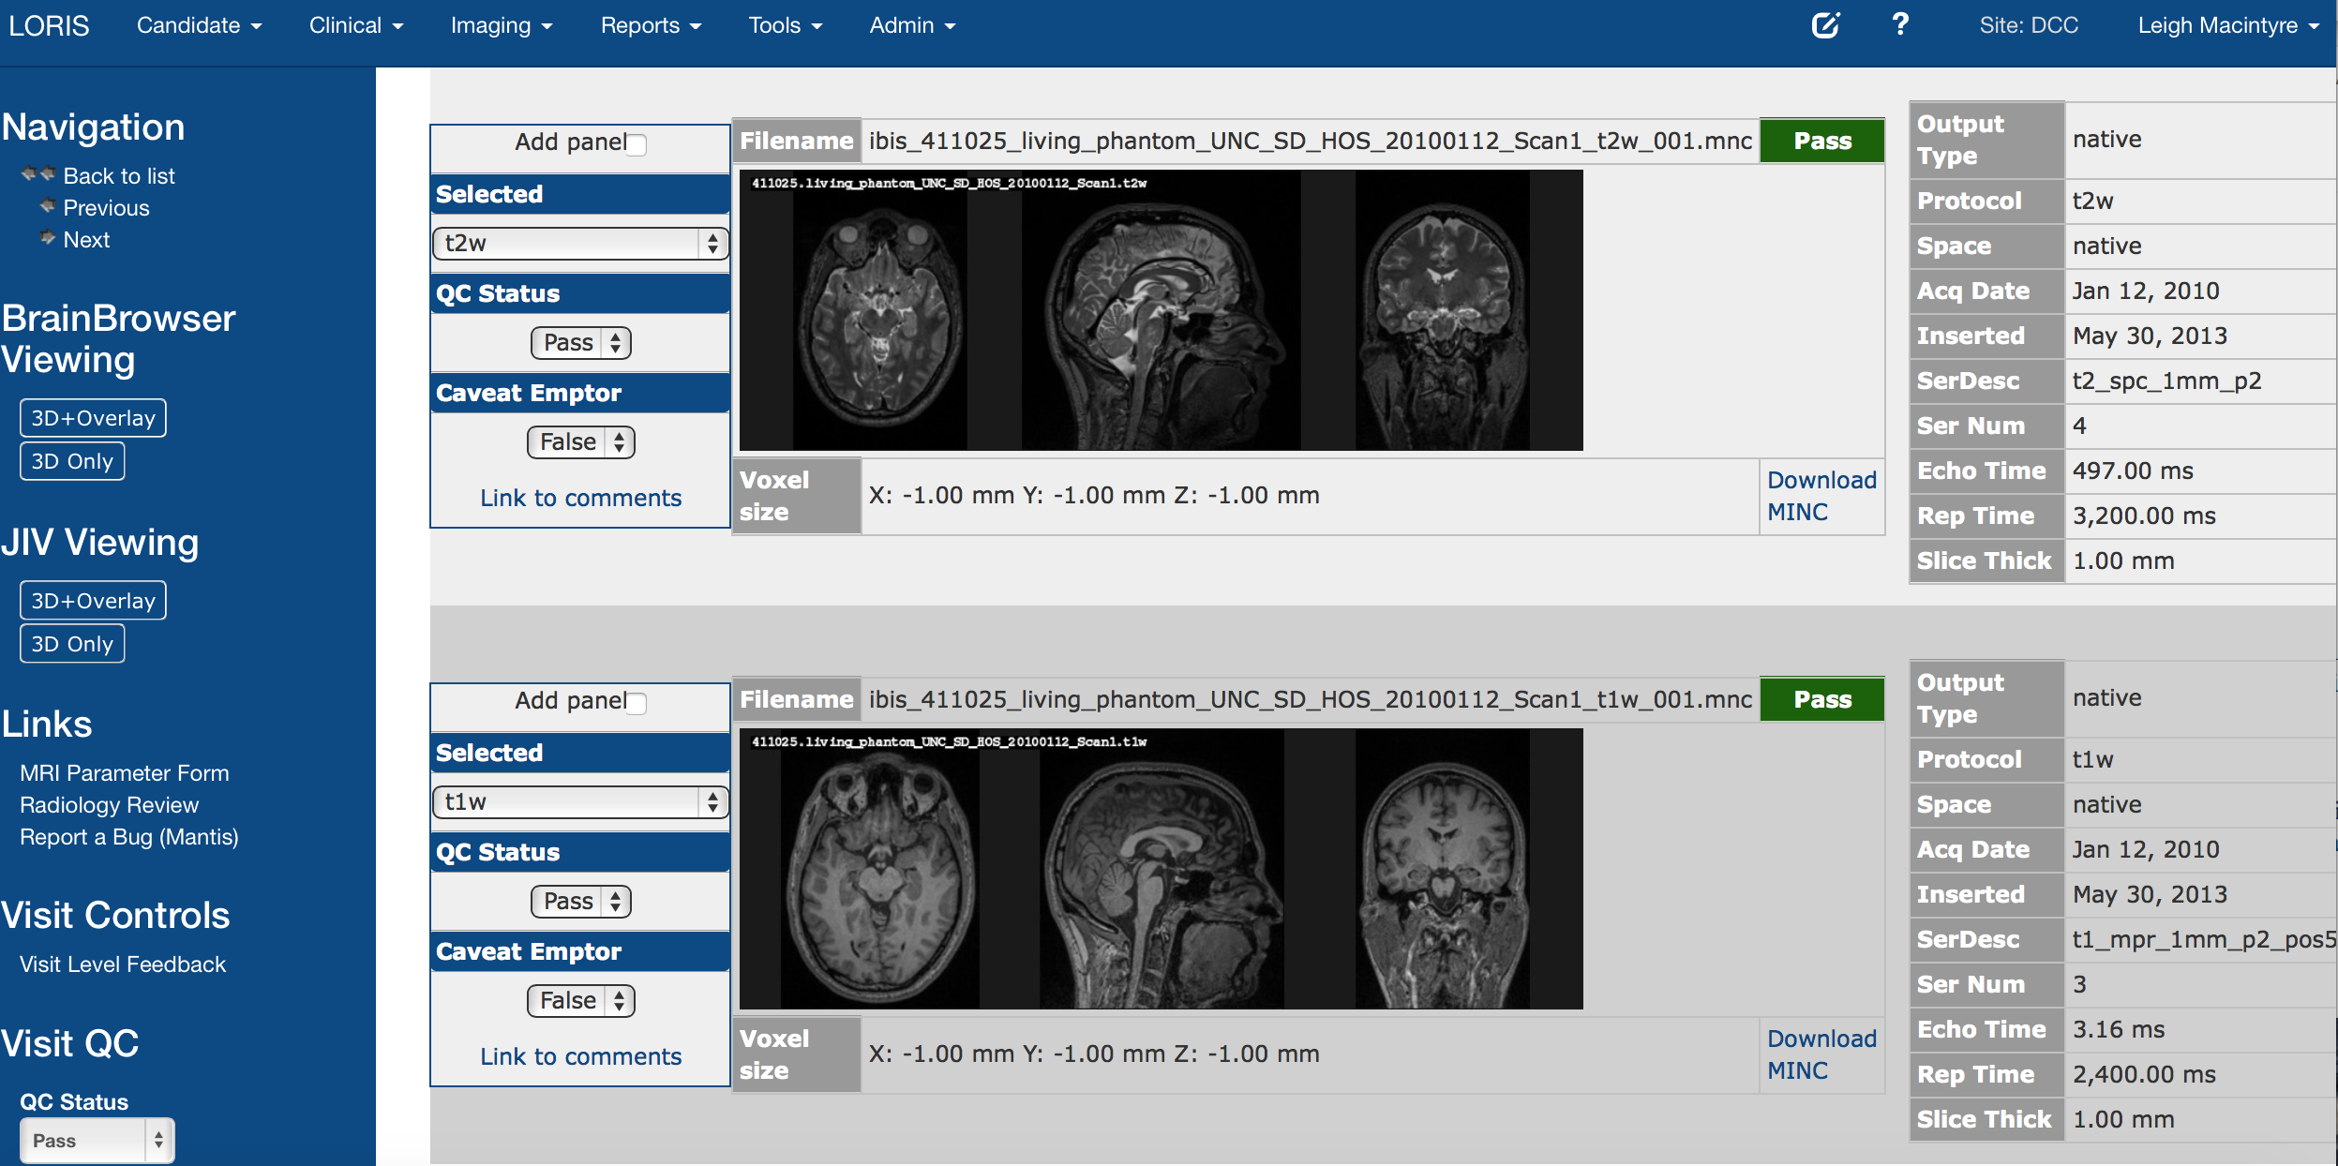2338x1166 pixels.
Task: Click BrainBrowser 3D+Overlay button
Action: click(93, 418)
